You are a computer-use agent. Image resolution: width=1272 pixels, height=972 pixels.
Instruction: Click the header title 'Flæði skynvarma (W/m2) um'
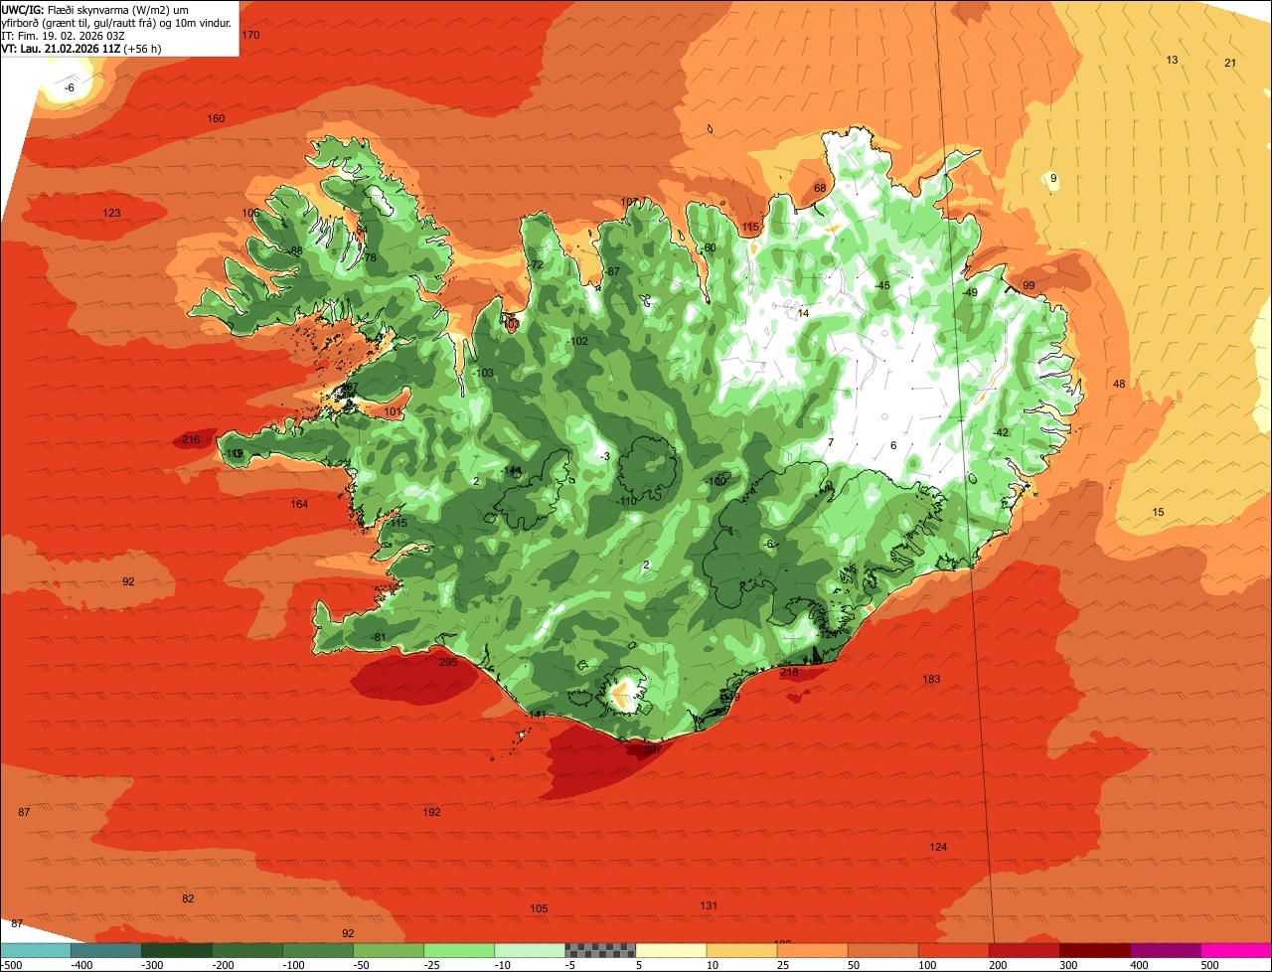click(117, 9)
